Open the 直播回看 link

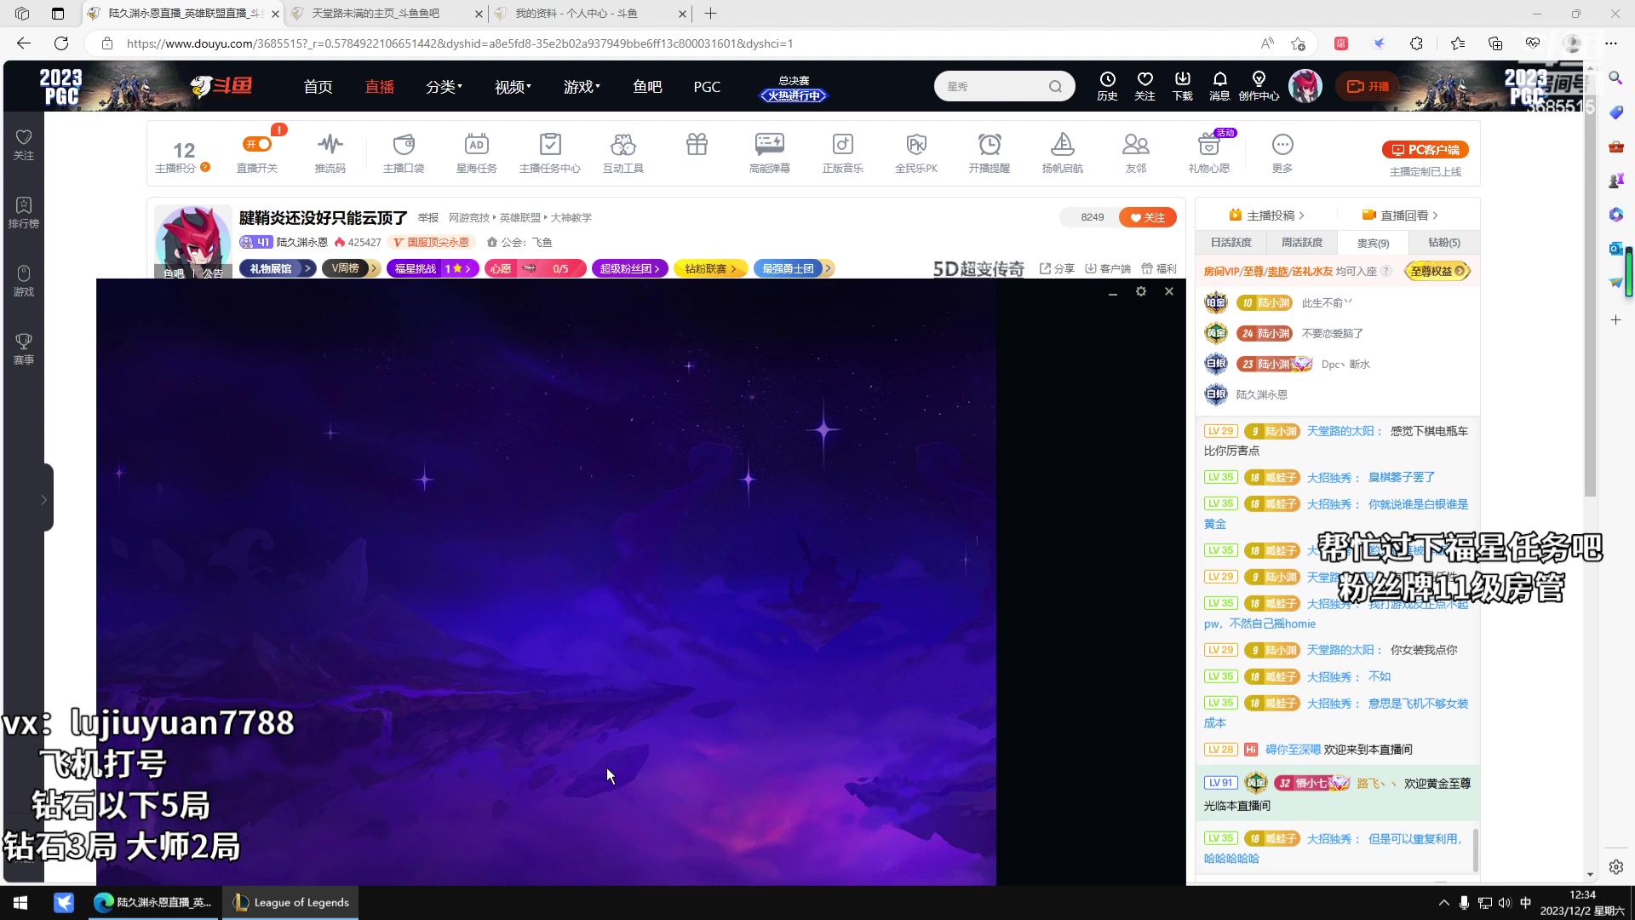click(x=1400, y=216)
